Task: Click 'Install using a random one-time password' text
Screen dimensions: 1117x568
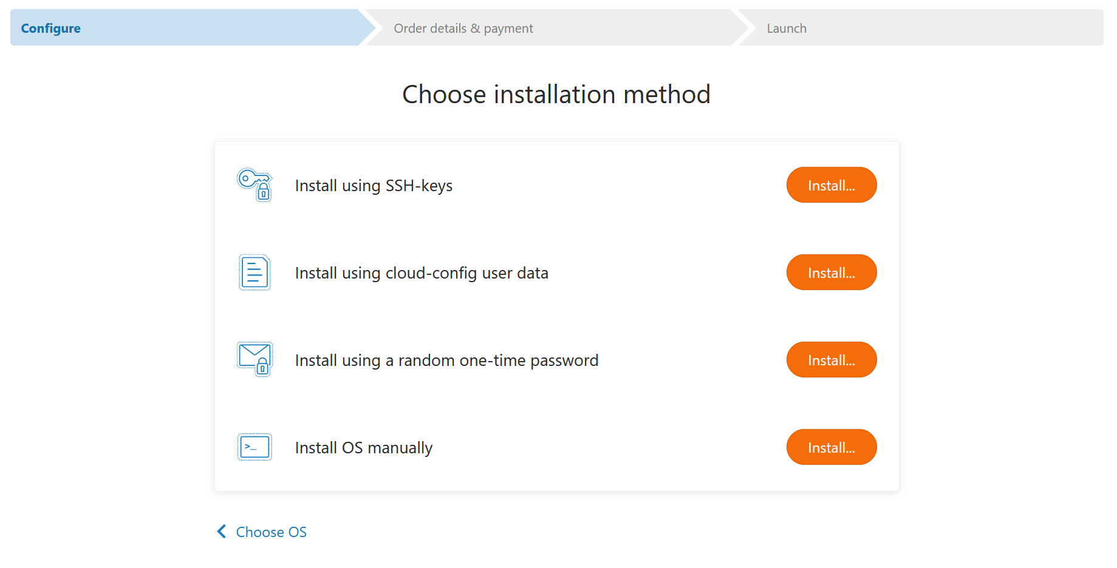Action: 446,360
